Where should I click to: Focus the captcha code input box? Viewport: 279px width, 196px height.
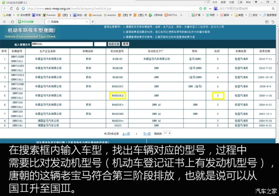click(100, 44)
